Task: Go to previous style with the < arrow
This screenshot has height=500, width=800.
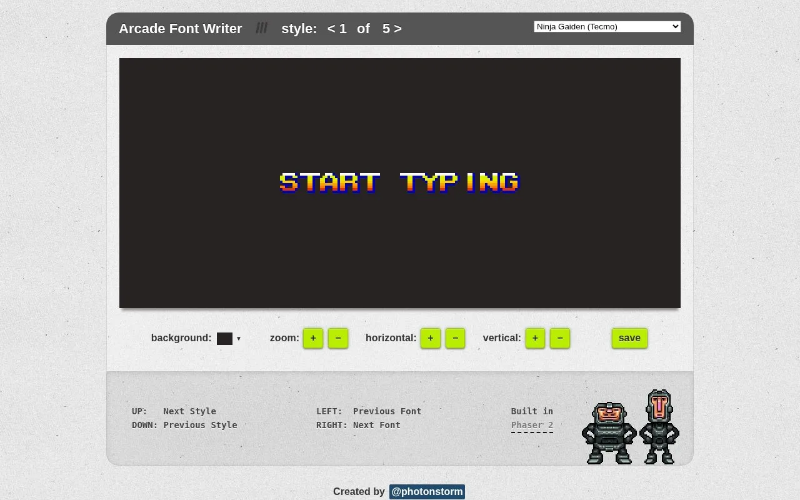Action: [x=331, y=29]
